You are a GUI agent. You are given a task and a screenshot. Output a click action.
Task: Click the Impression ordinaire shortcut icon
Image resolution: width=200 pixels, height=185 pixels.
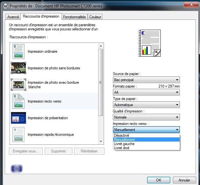[19, 51]
